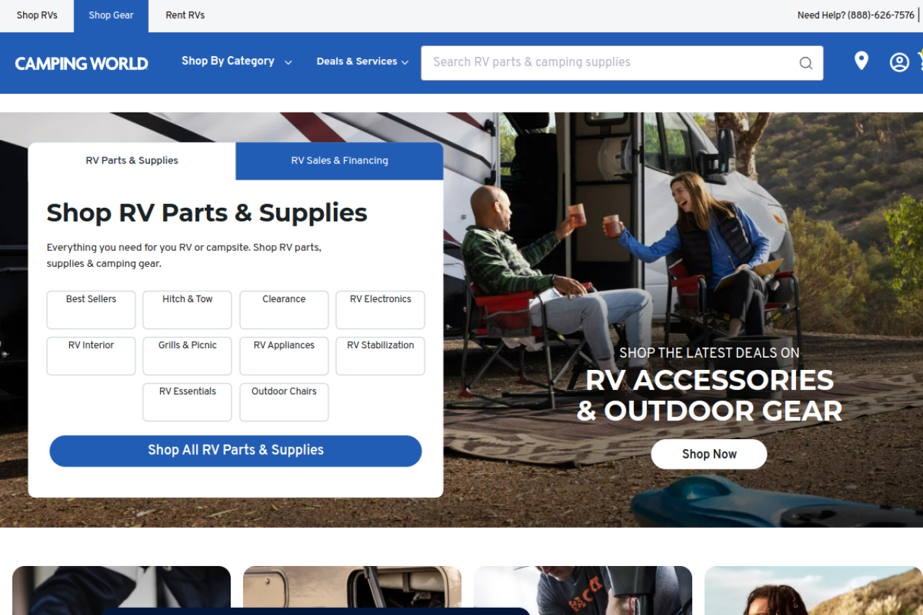The width and height of the screenshot is (923, 615).
Task: Open the account profile icon
Action: 899,62
